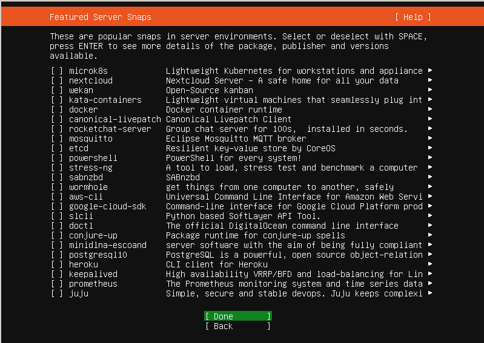The width and height of the screenshot is (484, 343).
Task: Mark the prometheus checkbox
Action: click(57, 284)
